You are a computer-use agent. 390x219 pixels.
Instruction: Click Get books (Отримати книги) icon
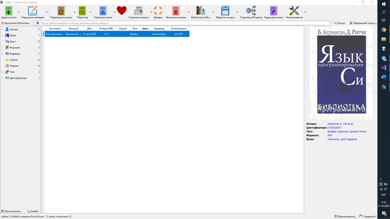(103, 11)
